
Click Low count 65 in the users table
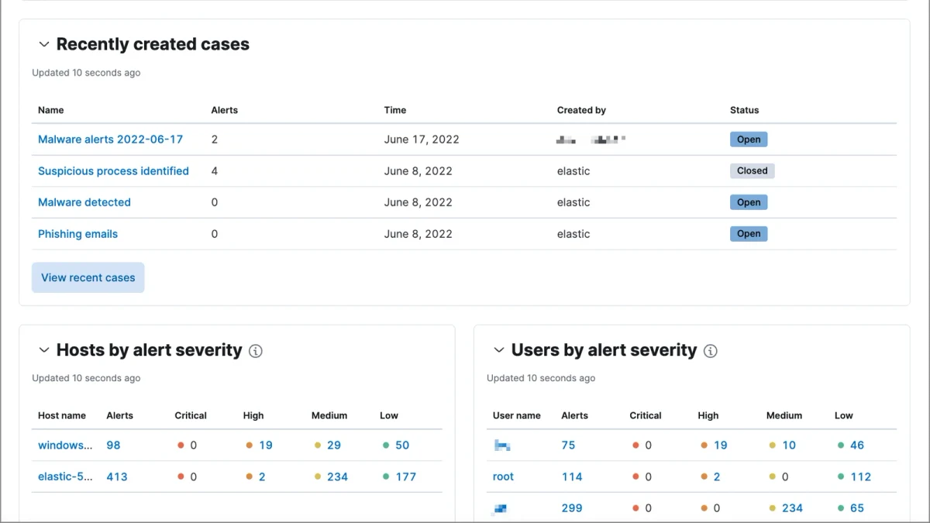[857, 508]
